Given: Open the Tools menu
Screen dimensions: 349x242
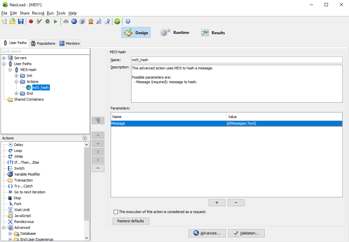Looking at the screenshot, I should point(61,13).
